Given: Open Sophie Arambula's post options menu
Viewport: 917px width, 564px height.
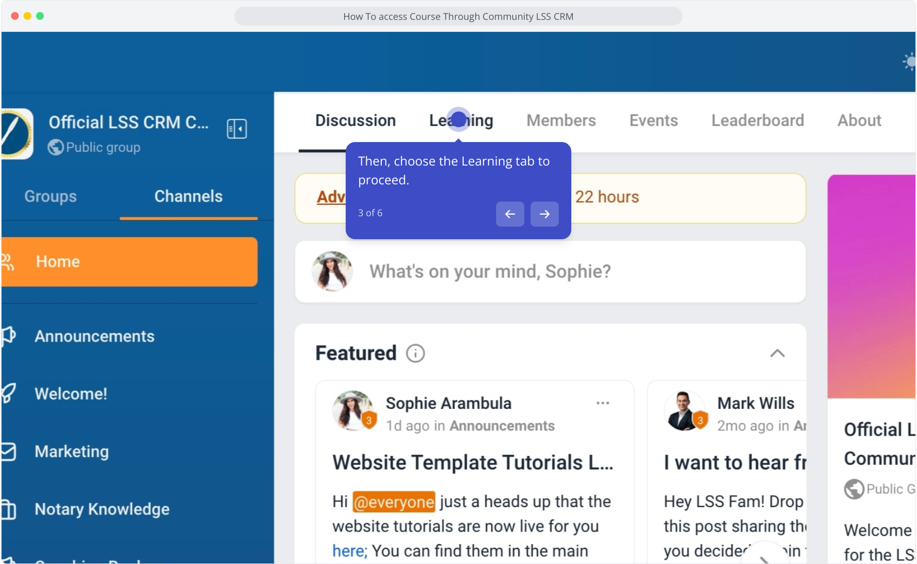Looking at the screenshot, I should tap(603, 403).
